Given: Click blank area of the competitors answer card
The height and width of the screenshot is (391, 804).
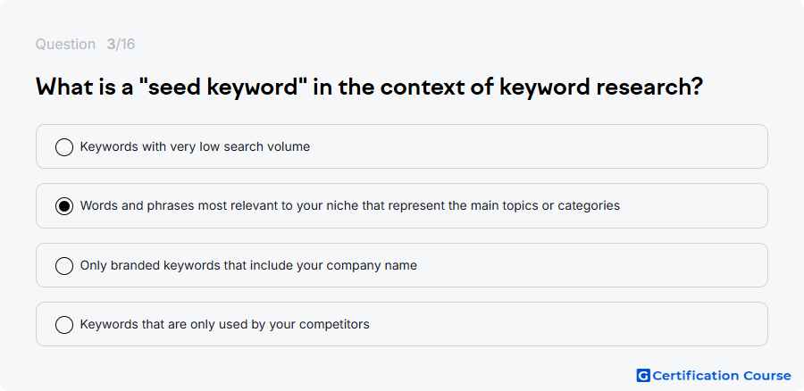Looking at the screenshot, I should (564, 325).
